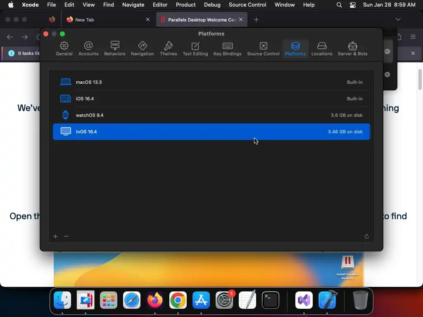Open Visual Studio from the Dock
Viewport: 423px width, 317px height.
point(304,300)
